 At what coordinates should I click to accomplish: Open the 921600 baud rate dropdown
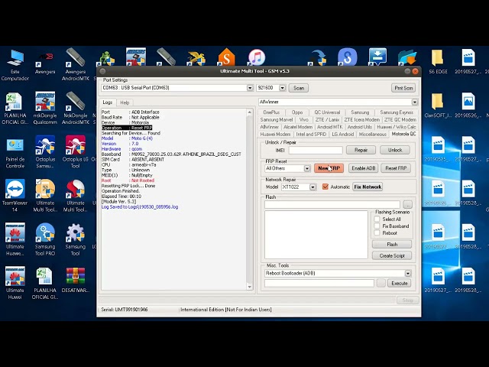[282, 88]
